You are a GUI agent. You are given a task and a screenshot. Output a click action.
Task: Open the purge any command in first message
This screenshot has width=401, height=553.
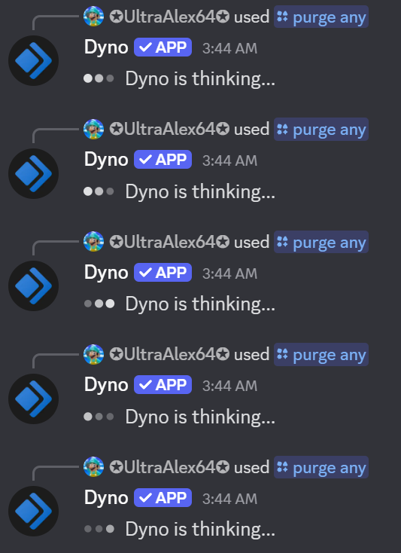pyautogui.click(x=321, y=17)
